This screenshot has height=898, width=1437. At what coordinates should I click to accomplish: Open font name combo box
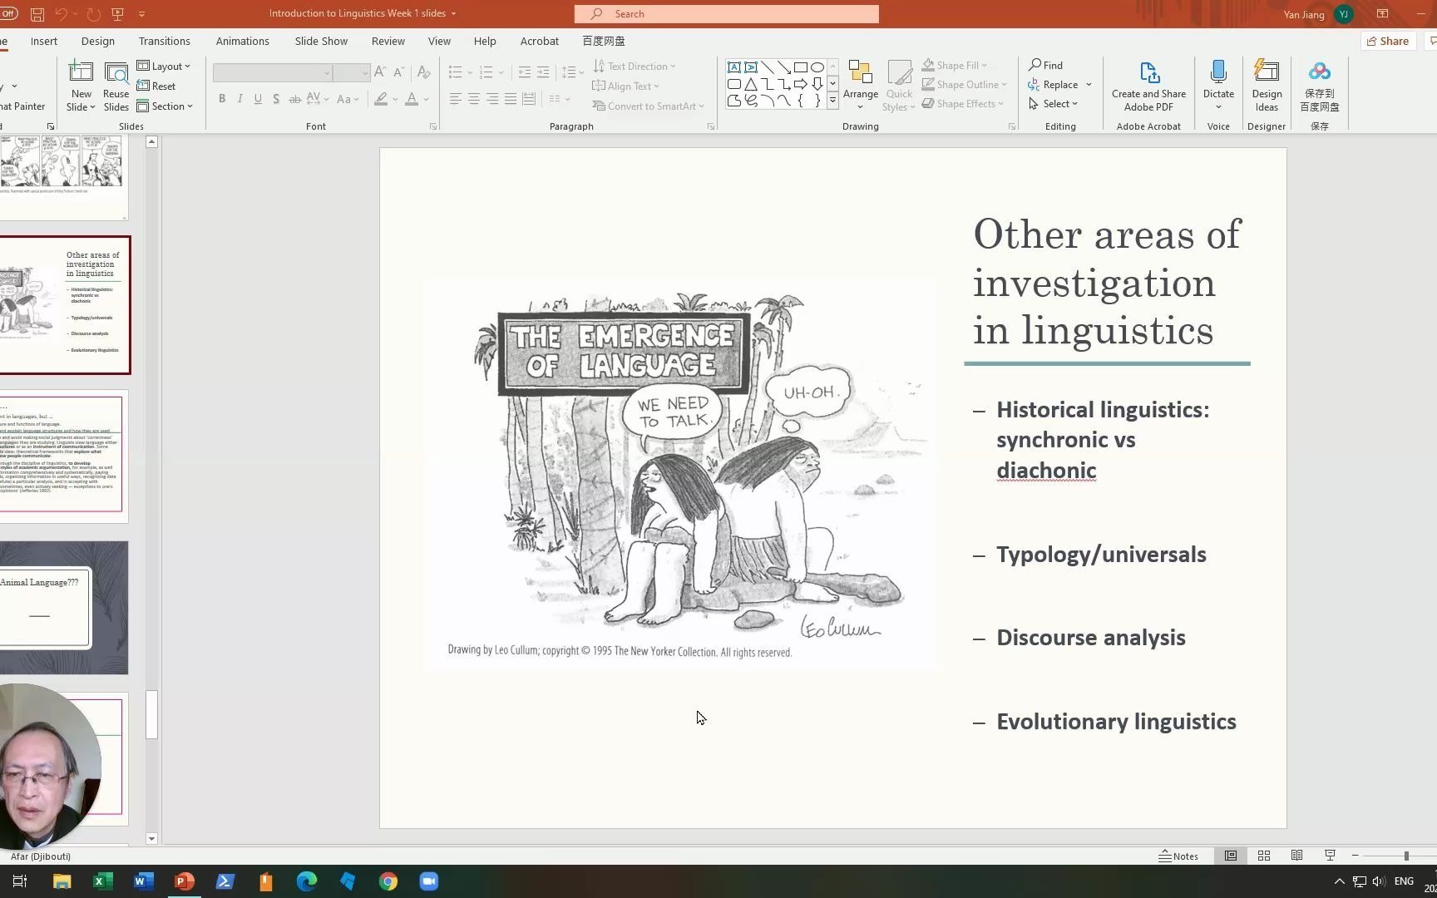(x=273, y=72)
